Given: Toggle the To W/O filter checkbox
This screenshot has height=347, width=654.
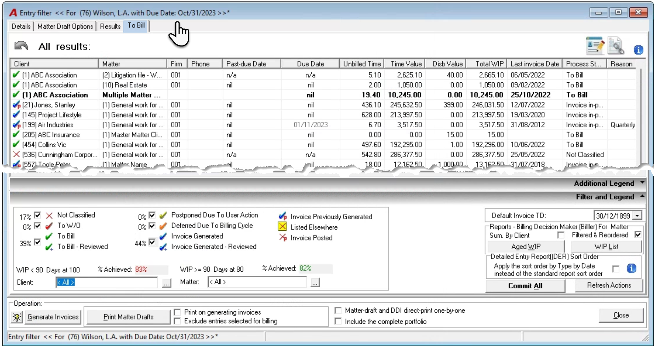Looking at the screenshot, I should coord(37,226).
